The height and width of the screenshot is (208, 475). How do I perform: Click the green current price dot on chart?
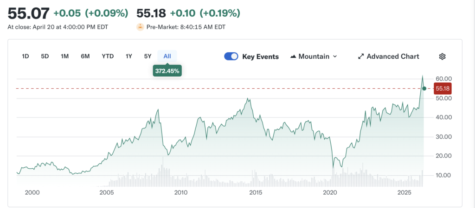424,88
